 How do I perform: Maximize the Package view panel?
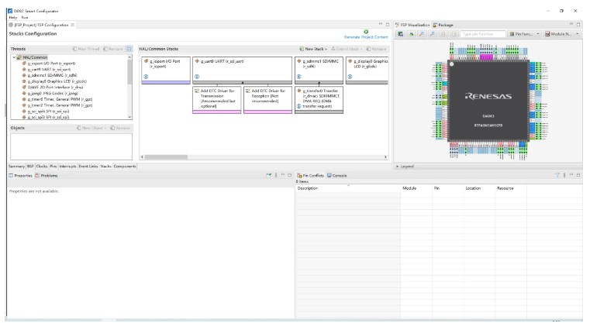pos(578,25)
